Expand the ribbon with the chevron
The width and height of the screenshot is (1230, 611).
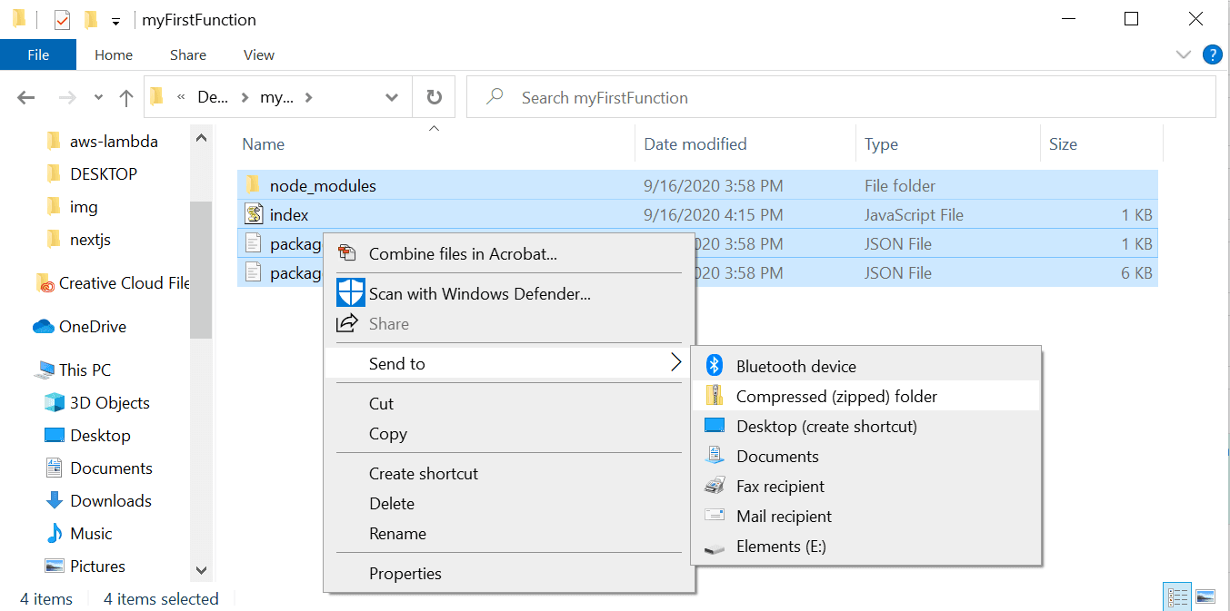click(x=1183, y=54)
